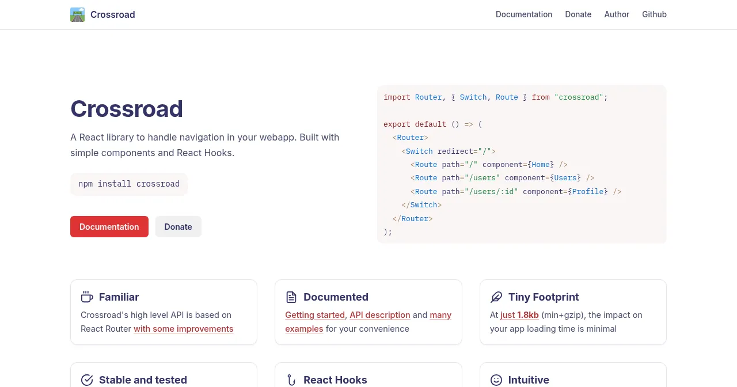Click the "npm install crossroad" command text

(129, 184)
